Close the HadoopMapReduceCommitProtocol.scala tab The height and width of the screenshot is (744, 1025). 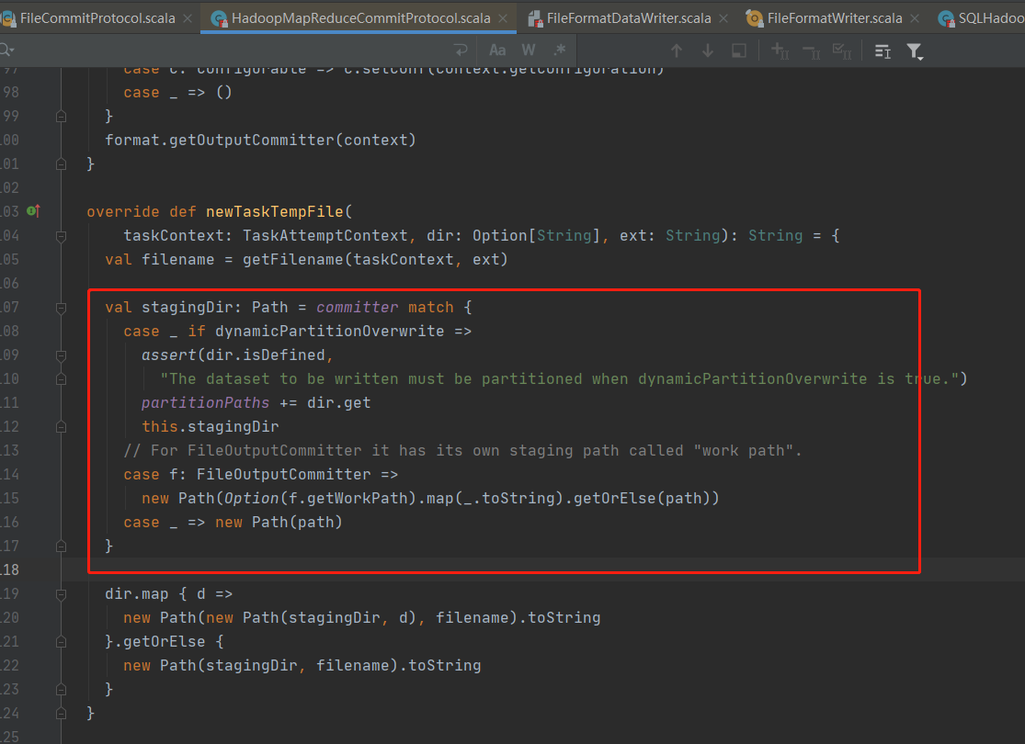pos(504,17)
